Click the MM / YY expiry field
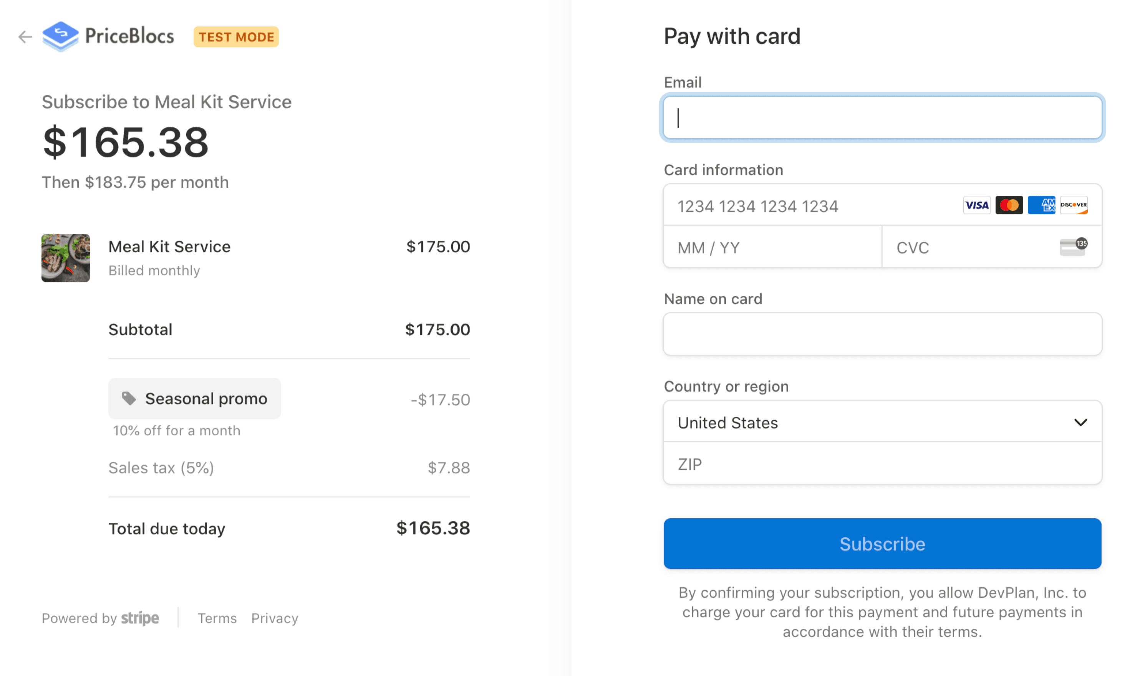Viewport: 1135px width, 676px height. [772, 247]
